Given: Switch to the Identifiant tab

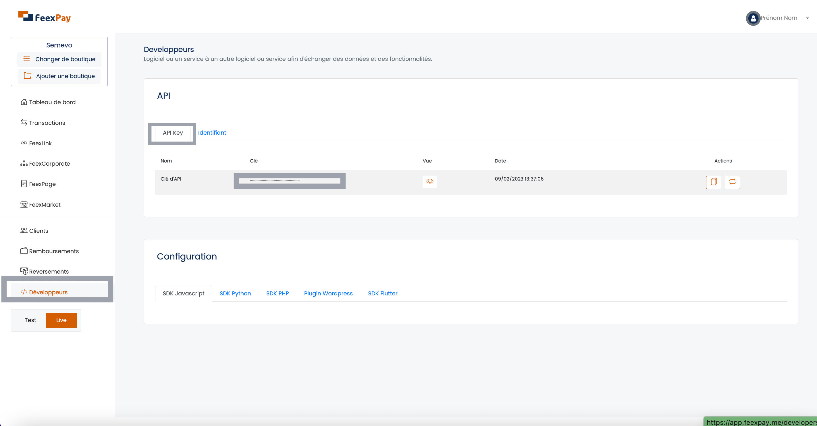Looking at the screenshot, I should [x=212, y=133].
